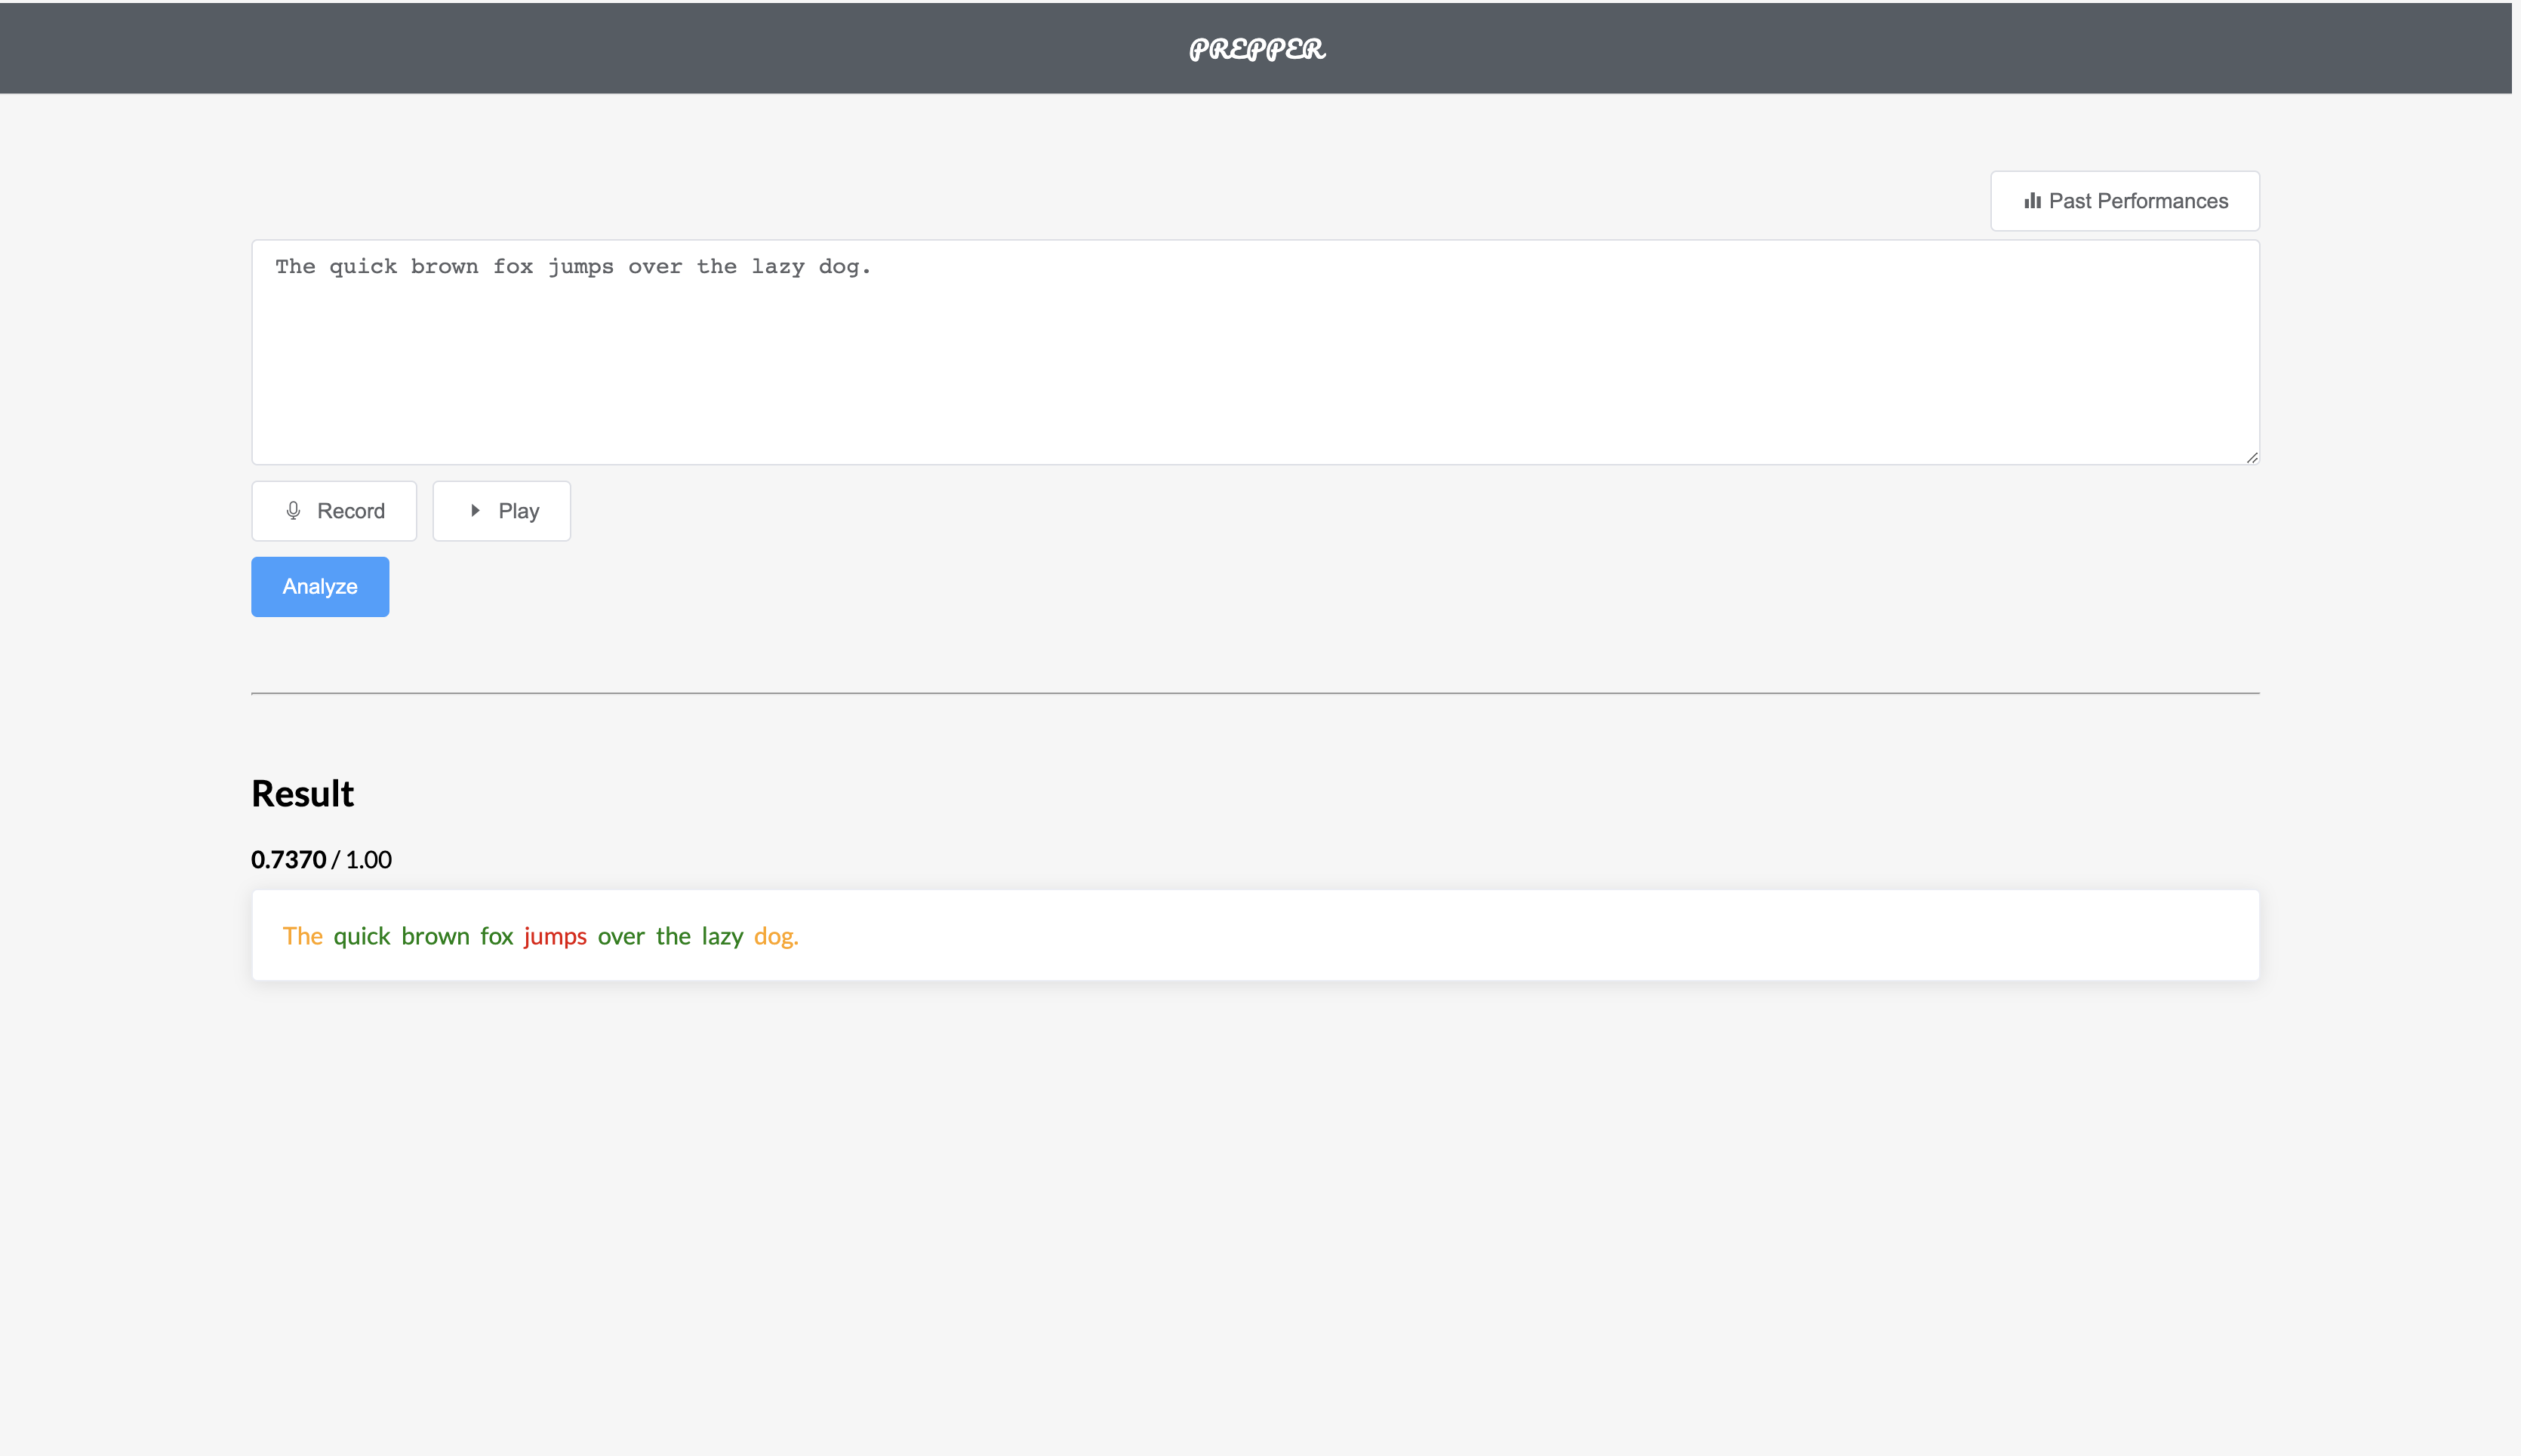Click the green word 'brown' in result
This screenshot has height=1456, width=2521.
(x=436, y=936)
